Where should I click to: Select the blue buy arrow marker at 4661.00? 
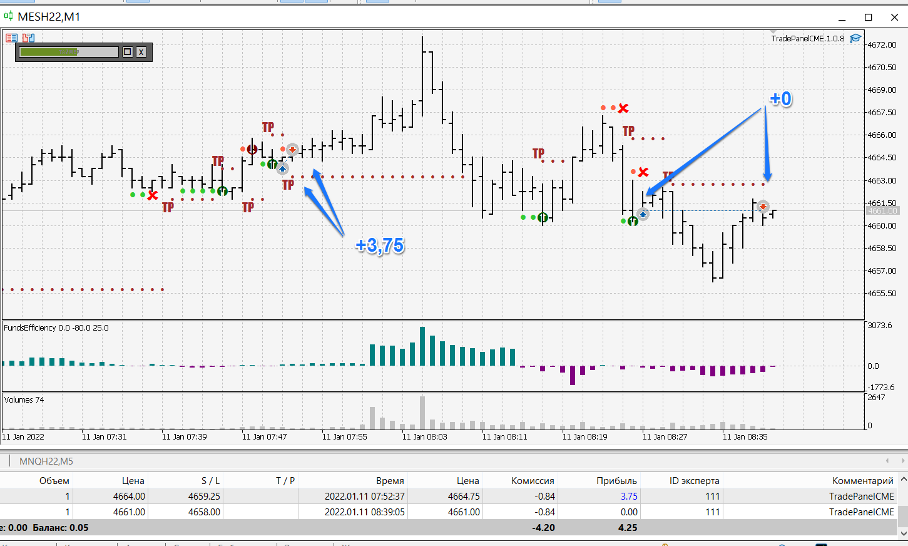click(x=643, y=214)
